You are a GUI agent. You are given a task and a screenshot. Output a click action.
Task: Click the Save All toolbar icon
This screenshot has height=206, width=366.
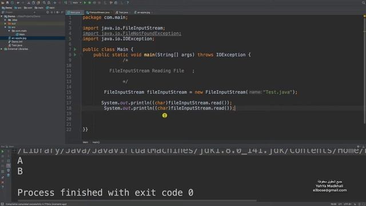point(7,2)
